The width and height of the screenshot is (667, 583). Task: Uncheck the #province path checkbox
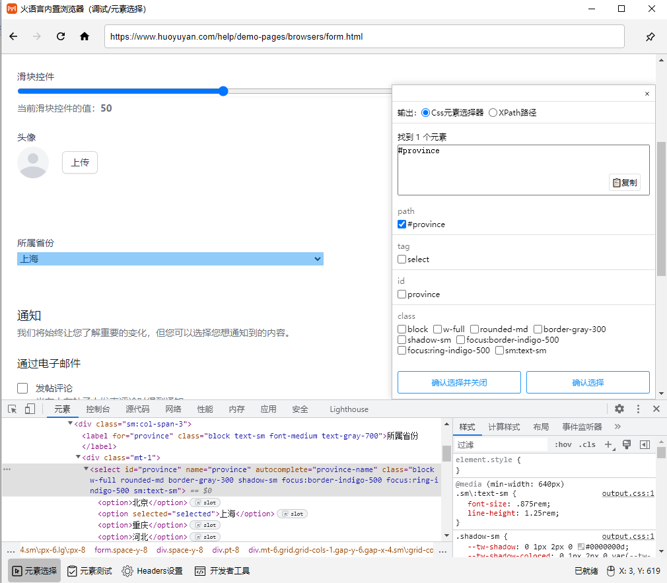(402, 224)
